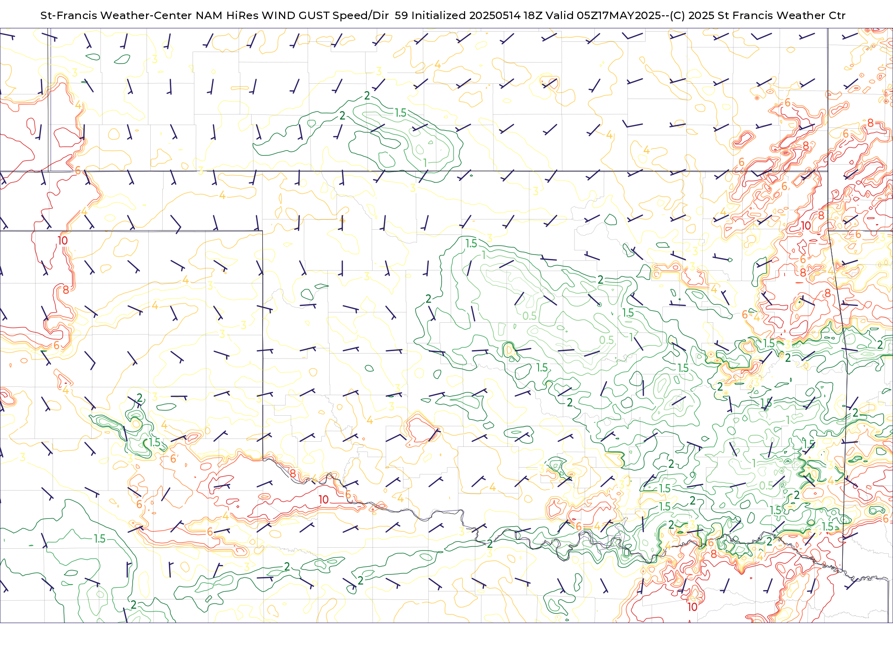This screenshot has width=893, height=651.
Task: Click the 'St-Francis Weather-Center' title text
Action: point(116,15)
